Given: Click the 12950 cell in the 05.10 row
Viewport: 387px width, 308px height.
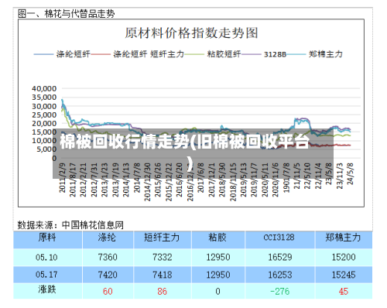Looking at the screenshot, I should point(218,257).
